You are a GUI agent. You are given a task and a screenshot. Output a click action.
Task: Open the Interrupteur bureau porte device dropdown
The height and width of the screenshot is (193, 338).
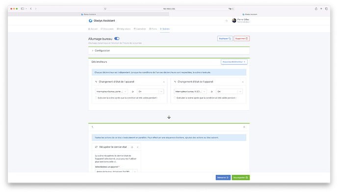click(x=111, y=92)
